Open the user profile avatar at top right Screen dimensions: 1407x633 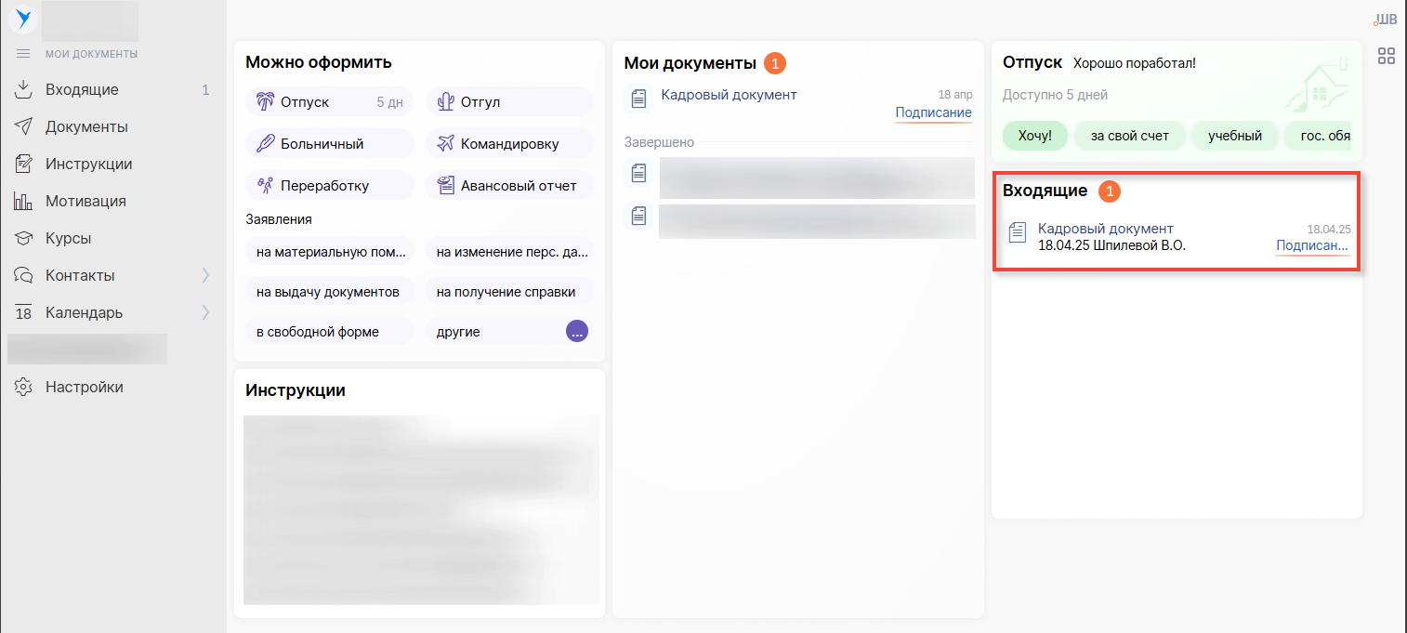(1385, 19)
